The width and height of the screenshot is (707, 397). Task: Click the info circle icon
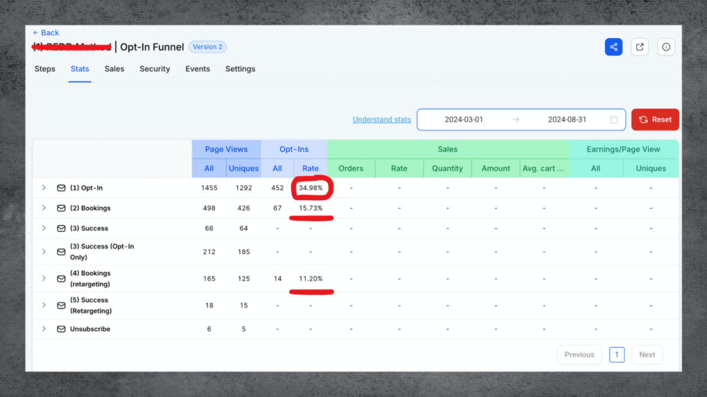(x=666, y=47)
